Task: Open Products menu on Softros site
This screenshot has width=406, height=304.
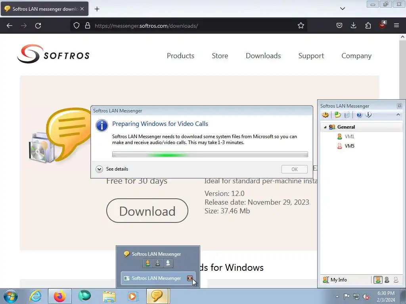Action: 180,56
